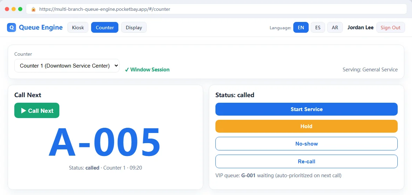
Task: Switch language to AR
Action: pyautogui.click(x=335, y=28)
